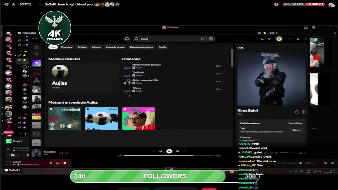Mute the stream with top-left speaker icon

(x=7, y=4)
